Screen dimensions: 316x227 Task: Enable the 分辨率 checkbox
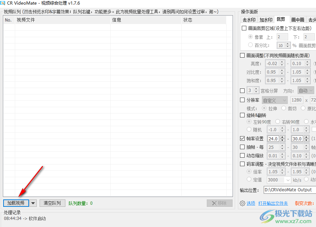[x=242, y=100]
